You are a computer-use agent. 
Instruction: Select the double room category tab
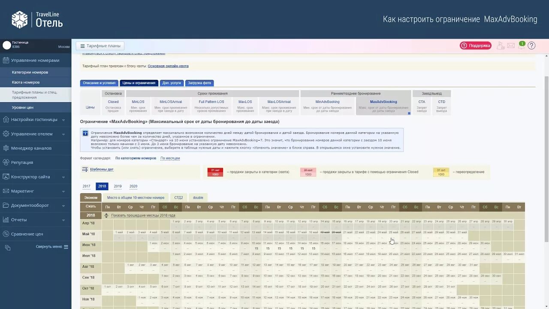(x=198, y=198)
